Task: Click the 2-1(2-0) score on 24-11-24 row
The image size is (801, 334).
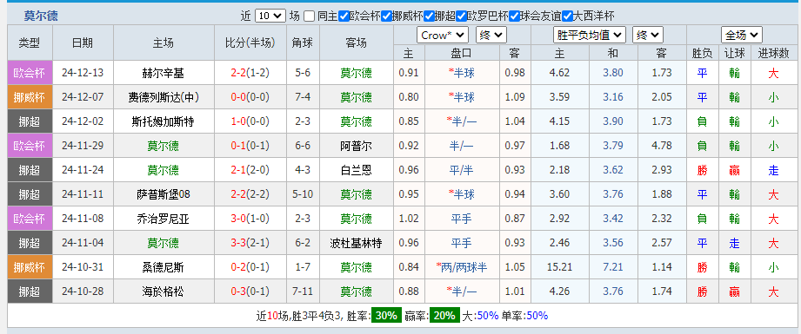Action: (x=250, y=170)
